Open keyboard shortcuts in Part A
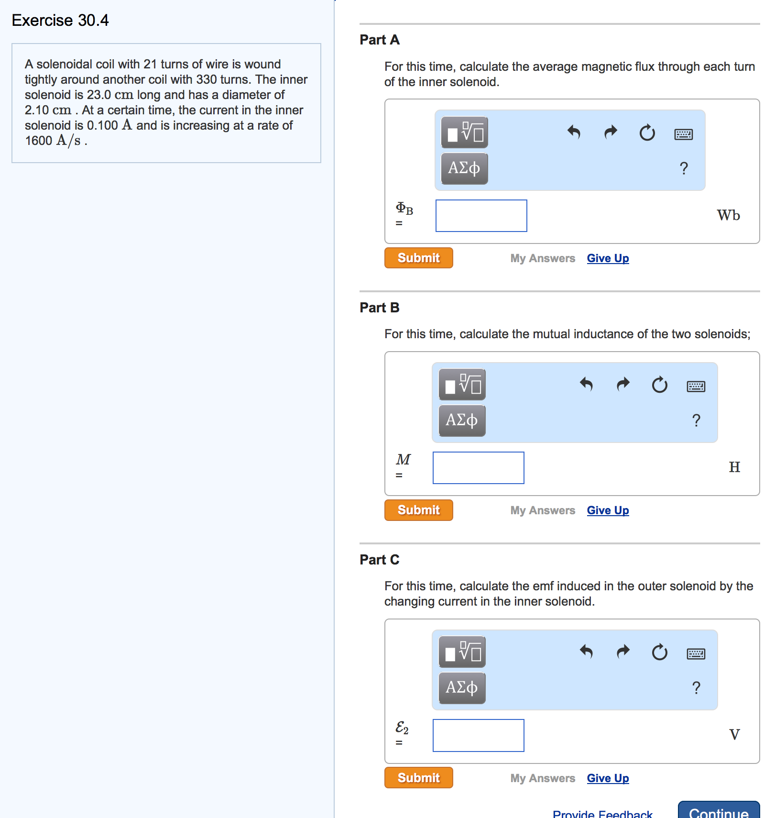 (x=683, y=134)
